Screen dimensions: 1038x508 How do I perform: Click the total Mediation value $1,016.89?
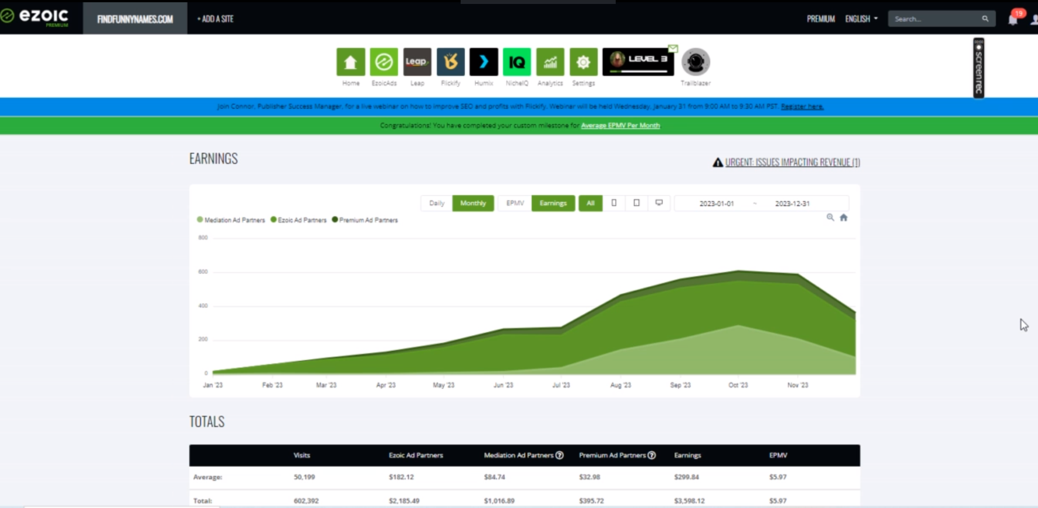[x=499, y=501]
